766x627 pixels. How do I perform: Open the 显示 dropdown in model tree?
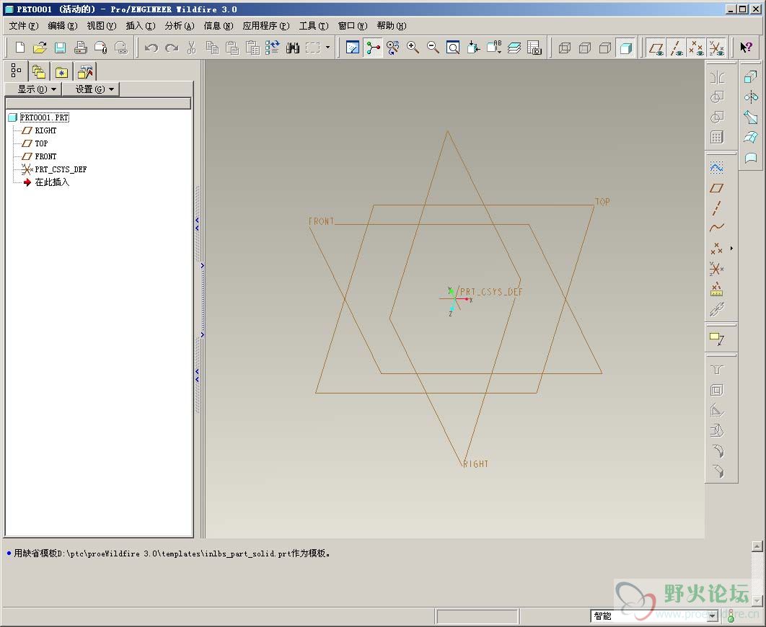pos(33,89)
